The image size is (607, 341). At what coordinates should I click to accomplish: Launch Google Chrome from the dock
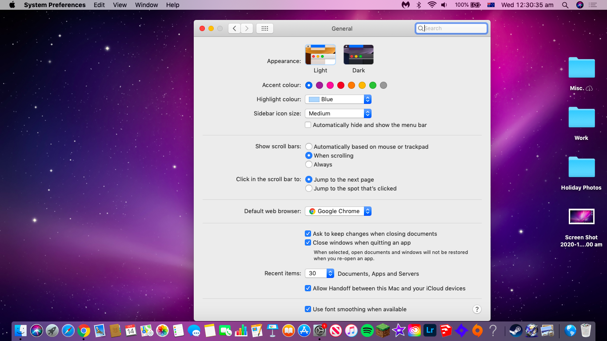pos(84,330)
